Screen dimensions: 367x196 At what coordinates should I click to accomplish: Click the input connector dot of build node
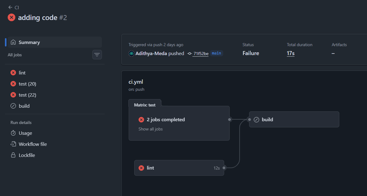coord(249,119)
